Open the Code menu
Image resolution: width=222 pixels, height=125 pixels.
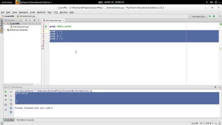32,12
